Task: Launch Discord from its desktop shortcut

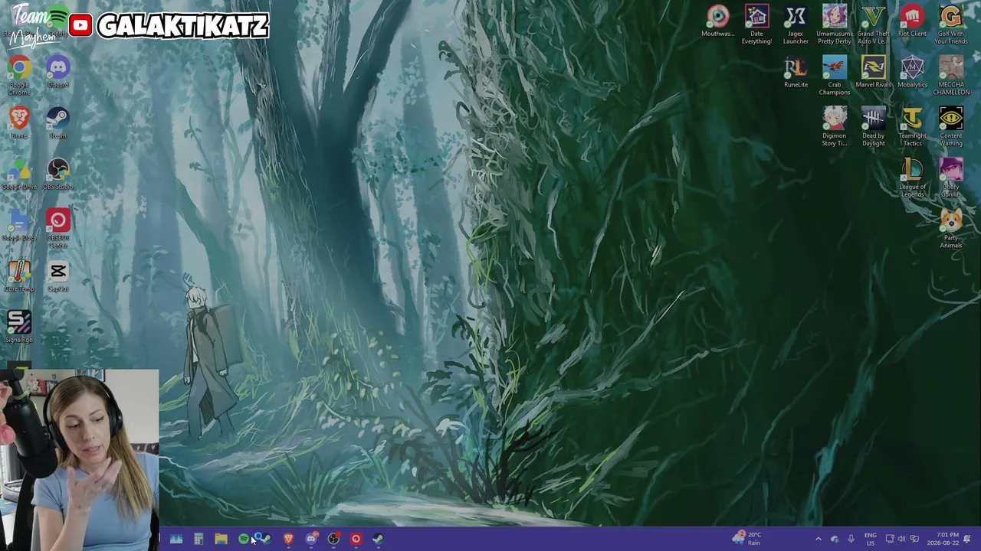Action: 58,73
